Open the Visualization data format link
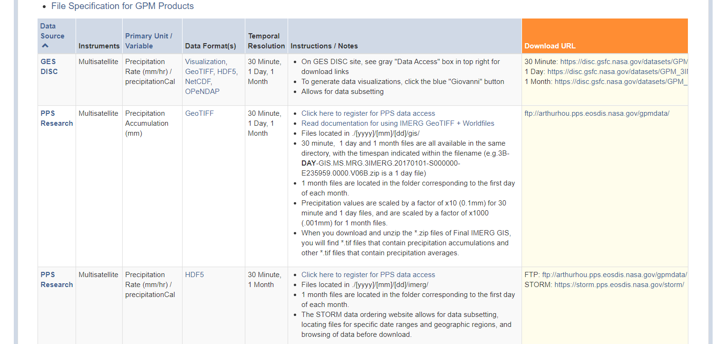The height and width of the screenshot is (344, 725). pyautogui.click(x=206, y=62)
